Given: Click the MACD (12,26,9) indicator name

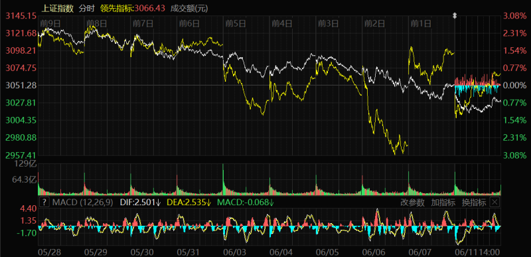Looking at the screenshot, I should click(82, 203).
